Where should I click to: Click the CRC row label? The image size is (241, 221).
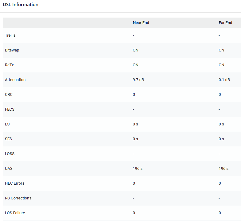tap(9, 95)
